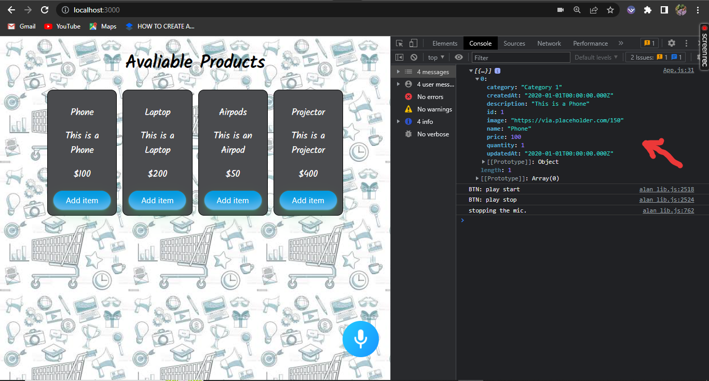Image resolution: width=709 pixels, height=381 pixels.
Task: Expand the [[Prototype]]: Array(0) entry
Action: [x=478, y=178]
